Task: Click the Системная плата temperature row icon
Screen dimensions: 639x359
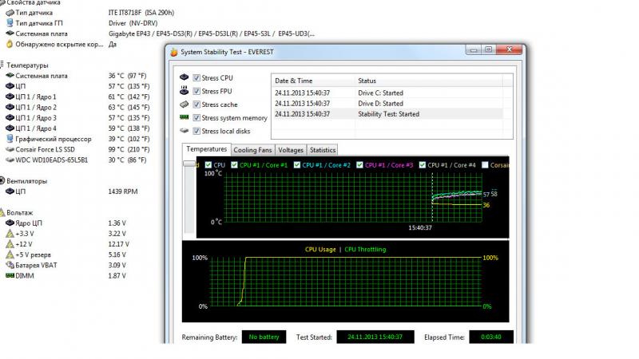Action: coord(10,76)
